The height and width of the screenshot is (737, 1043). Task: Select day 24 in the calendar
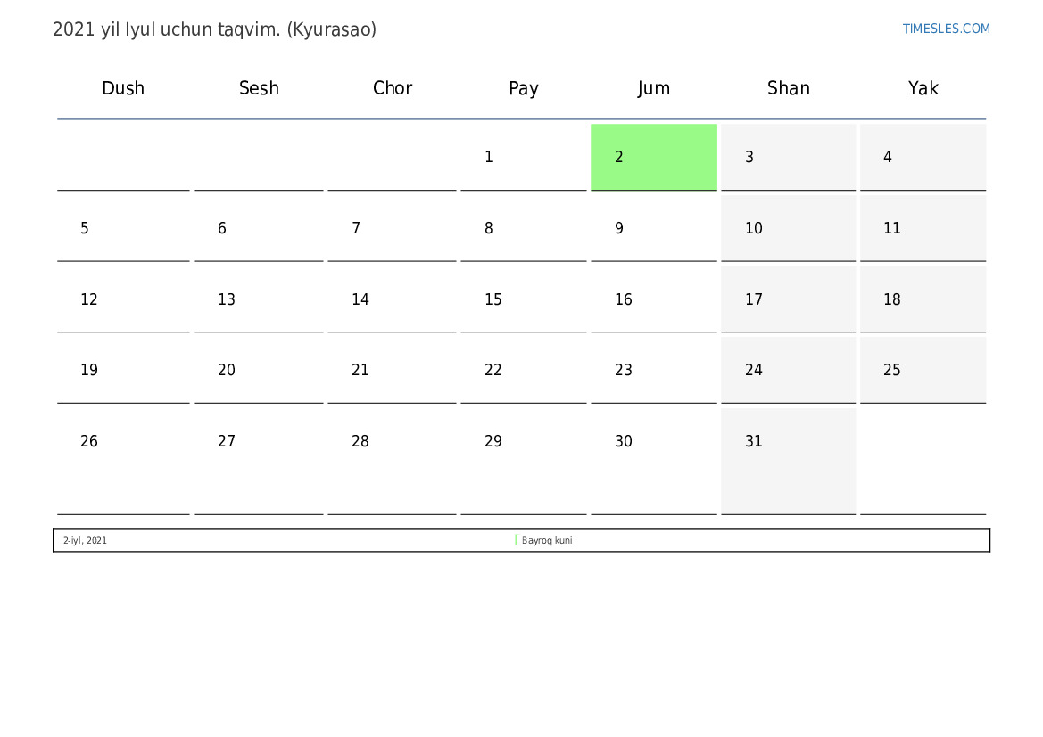pos(788,370)
